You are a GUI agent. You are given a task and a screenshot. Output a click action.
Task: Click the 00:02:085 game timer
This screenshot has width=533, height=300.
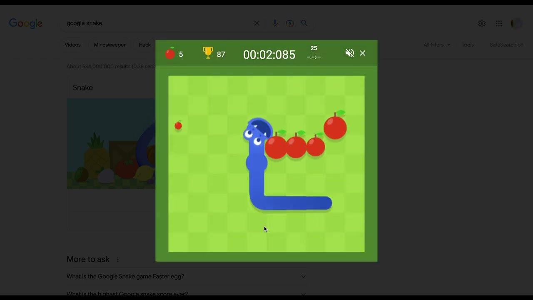click(x=269, y=55)
